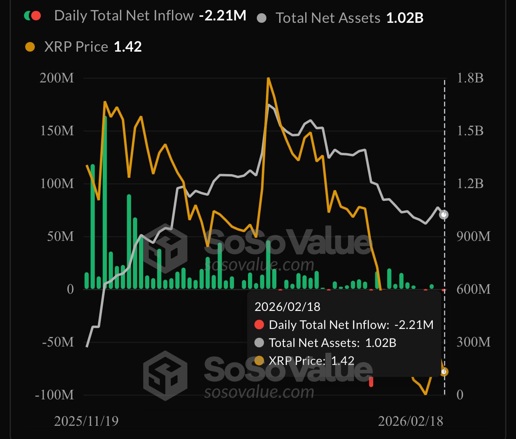Toggle the gray Total Net Assets legend dot
This screenshot has width=516, height=439.
[262, 18]
